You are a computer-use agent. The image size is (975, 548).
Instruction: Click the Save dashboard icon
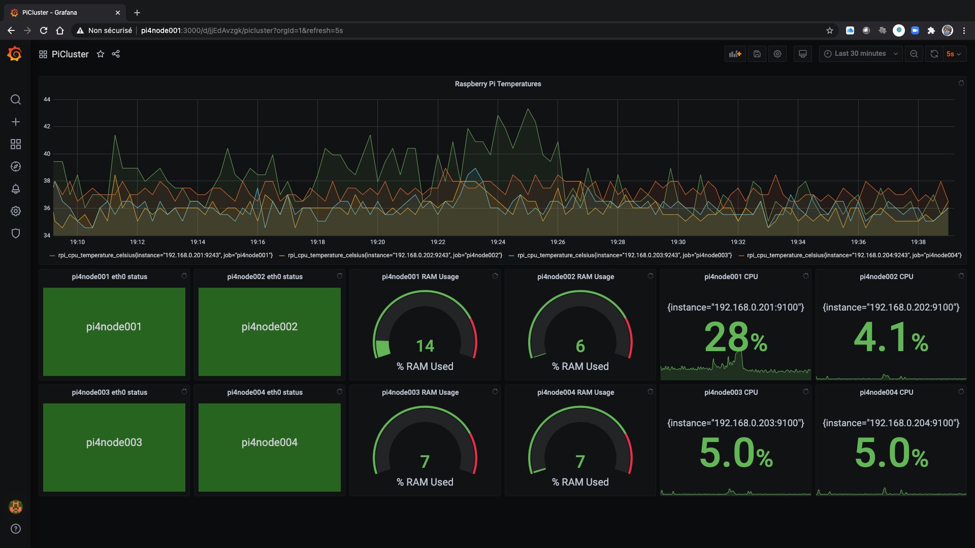tap(757, 54)
